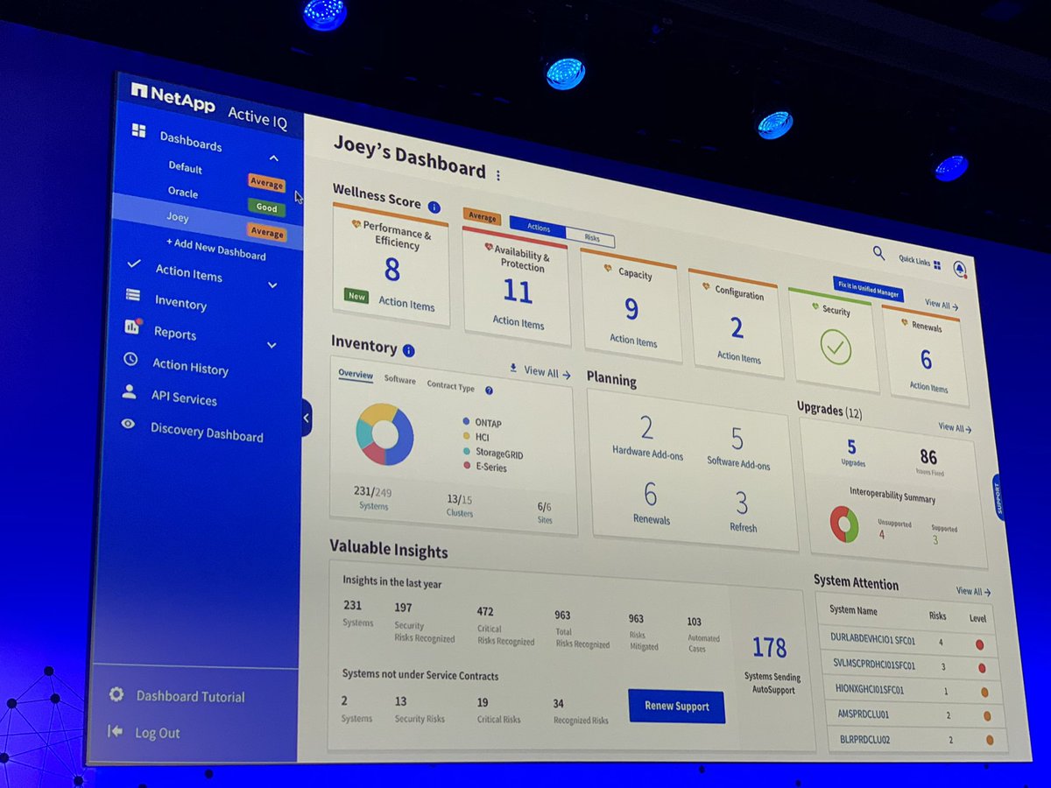The width and height of the screenshot is (1051, 788).
Task: Switch to the Software inventory tab
Action: 400,380
